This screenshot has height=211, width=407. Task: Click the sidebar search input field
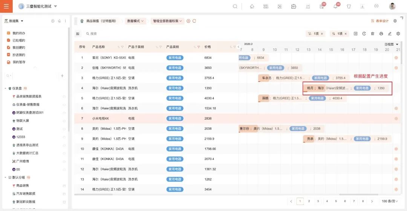(35, 76)
